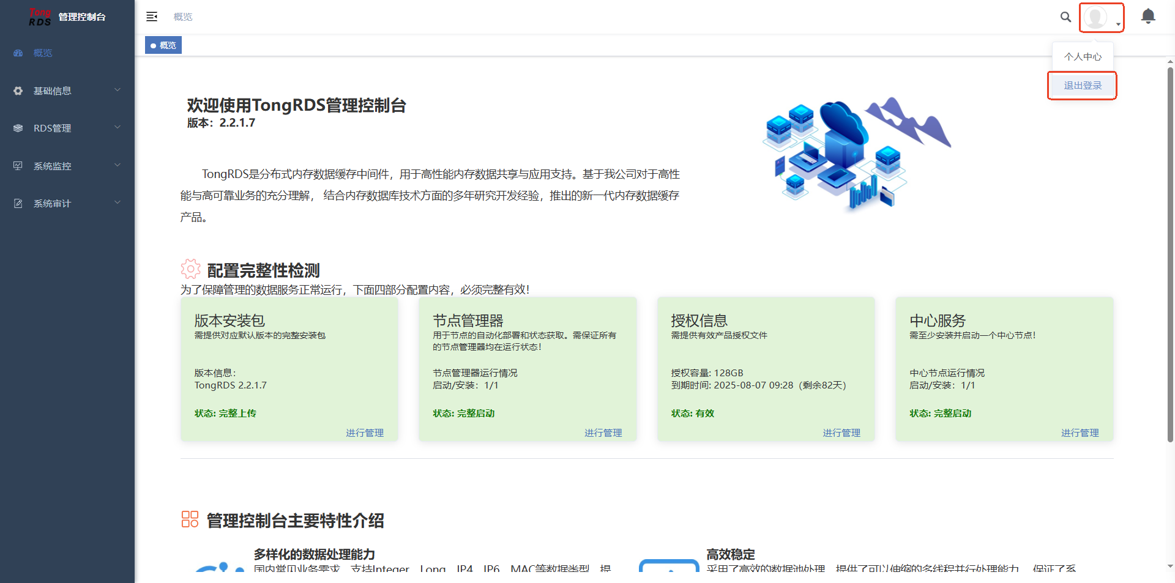The image size is (1175, 583).
Task: Expand the 基础信息 submenu arrow
Action: click(117, 90)
